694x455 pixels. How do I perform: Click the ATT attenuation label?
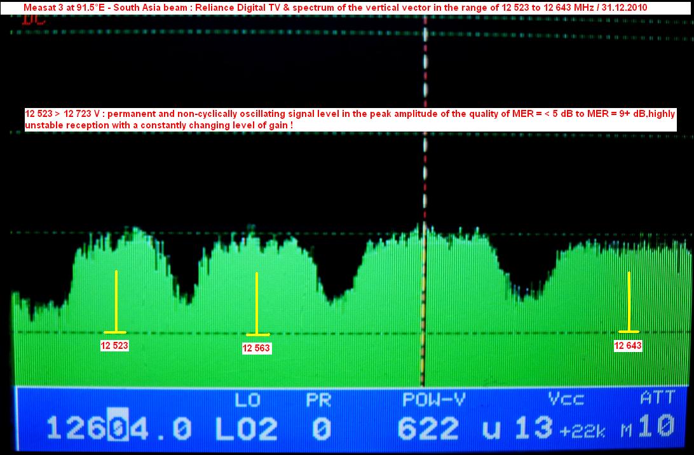(658, 400)
